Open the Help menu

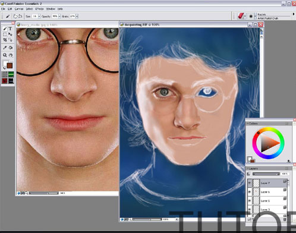tap(60, 9)
